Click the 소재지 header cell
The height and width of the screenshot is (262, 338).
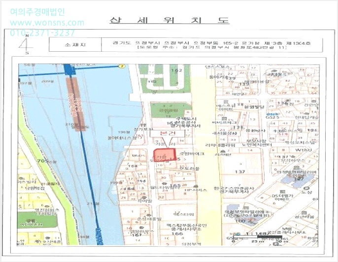click(75, 45)
